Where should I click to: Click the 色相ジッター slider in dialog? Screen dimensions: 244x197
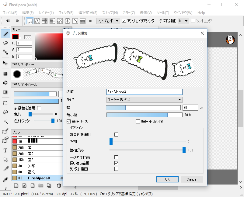[148, 150]
